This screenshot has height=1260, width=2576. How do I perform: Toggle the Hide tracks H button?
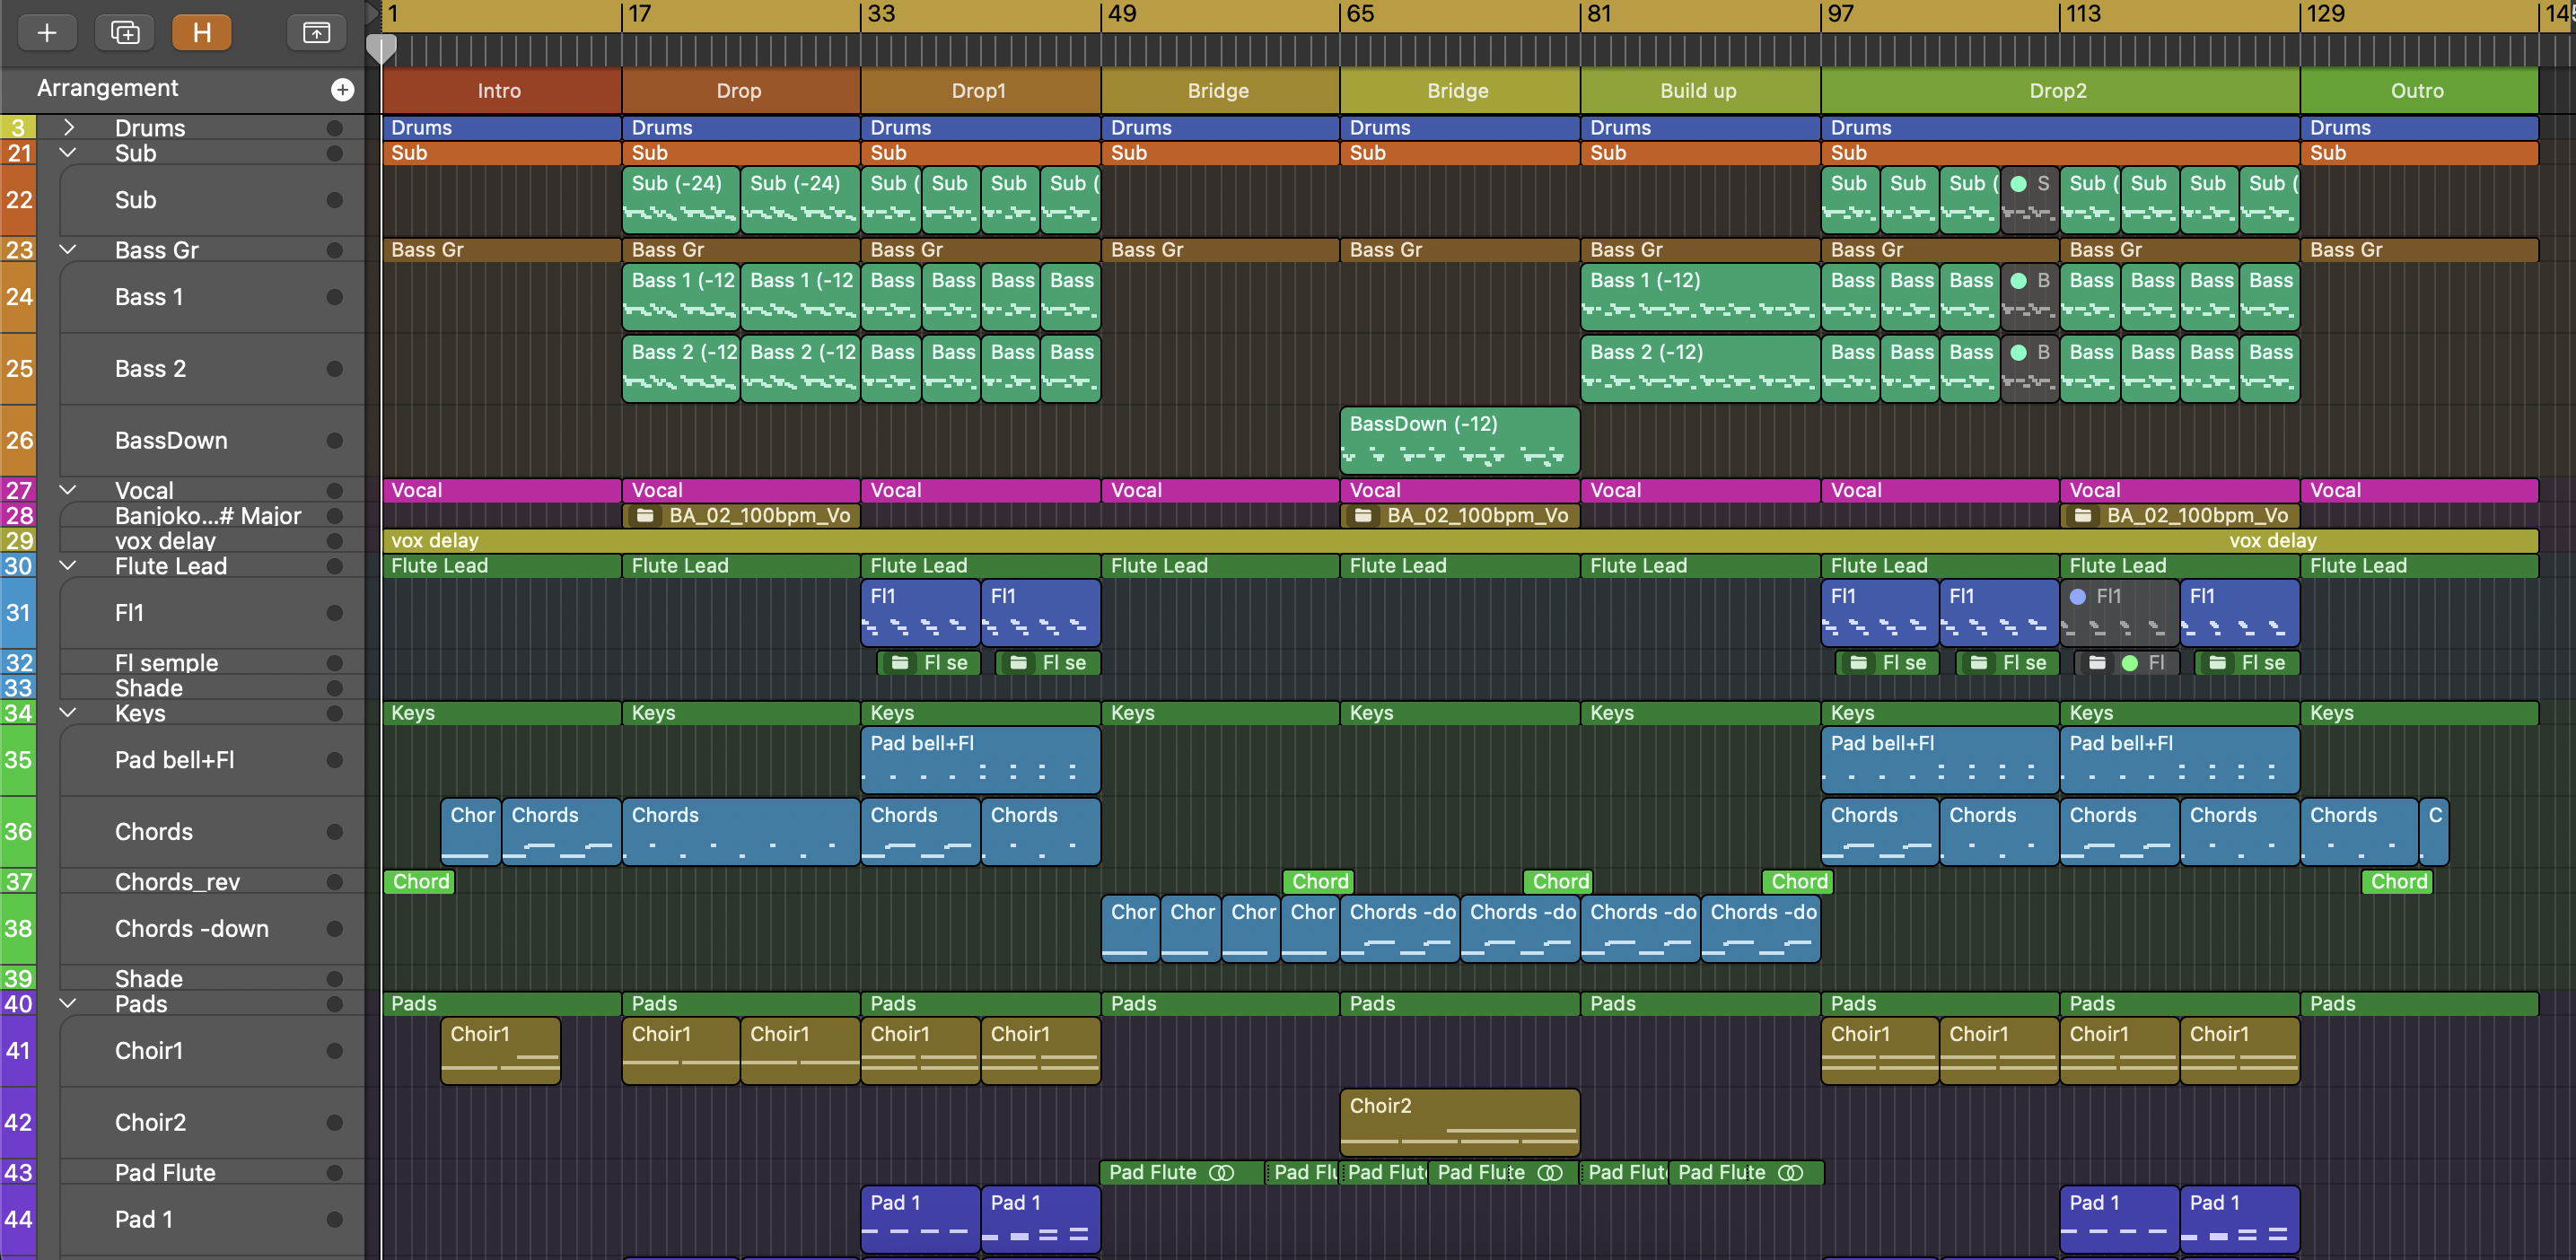pyautogui.click(x=201, y=32)
